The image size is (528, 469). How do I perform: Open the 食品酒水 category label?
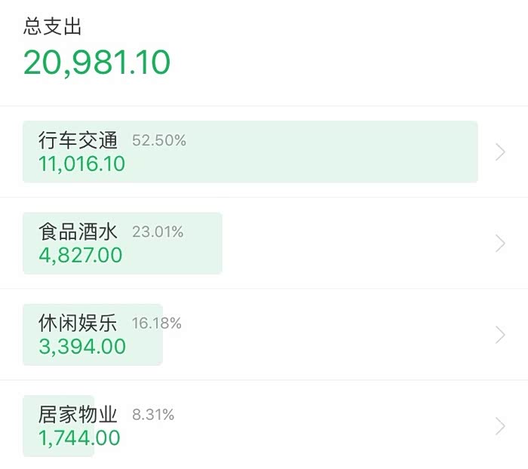pyautogui.click(x=78, y=231)
